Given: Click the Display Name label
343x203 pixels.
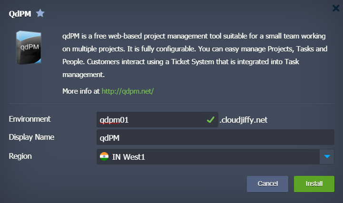Looking at the screenshot, I should pyautogui.click(x=31, y=137).
